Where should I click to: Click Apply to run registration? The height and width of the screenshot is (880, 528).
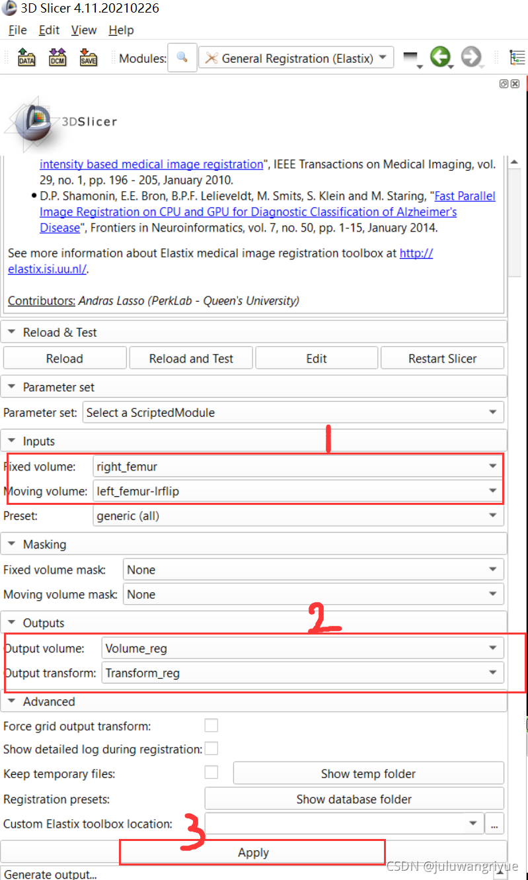click(x=253, y=852)
